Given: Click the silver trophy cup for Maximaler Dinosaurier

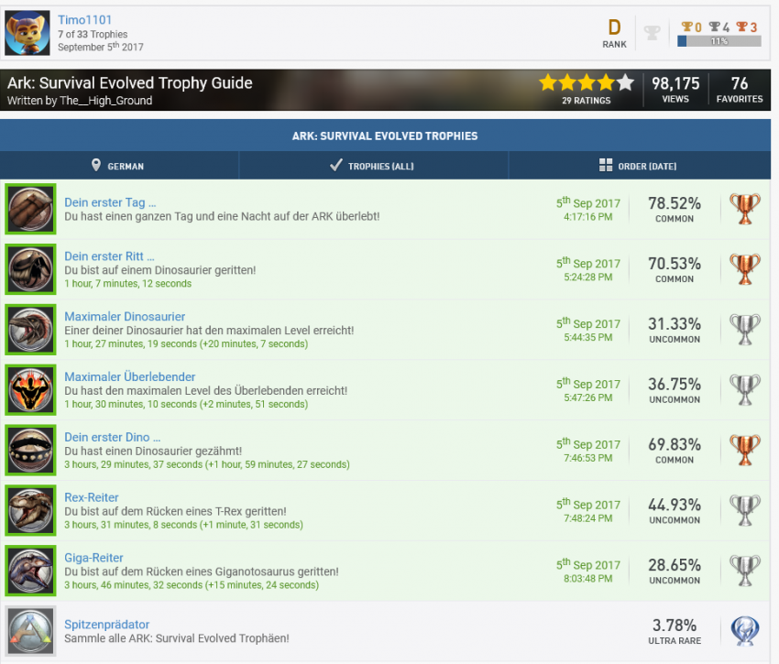Looking at the screenshot, I should 743,330.
